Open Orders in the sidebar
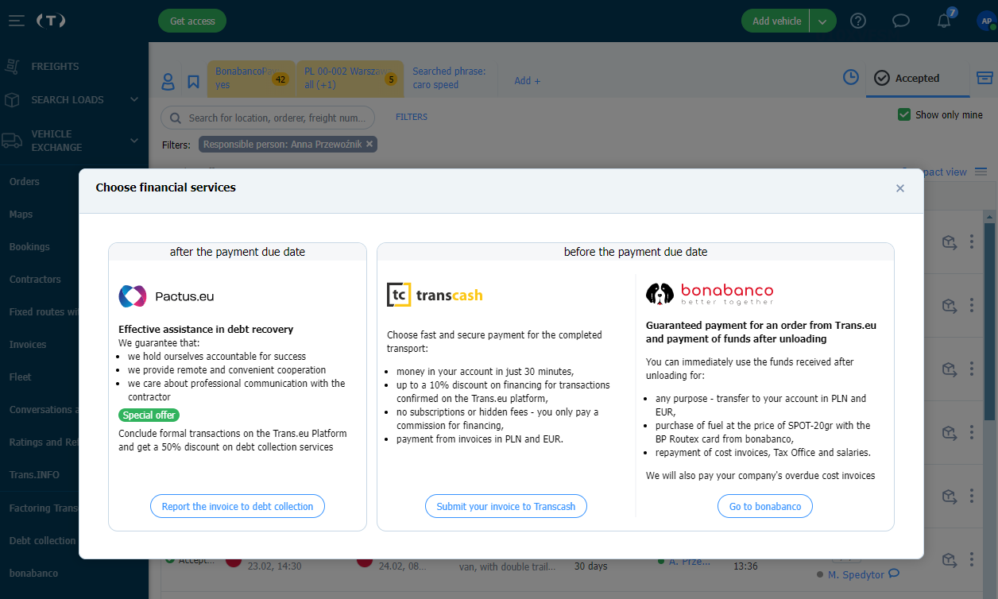This screenshot has height=599, width=998. click(x=25, y=181)
